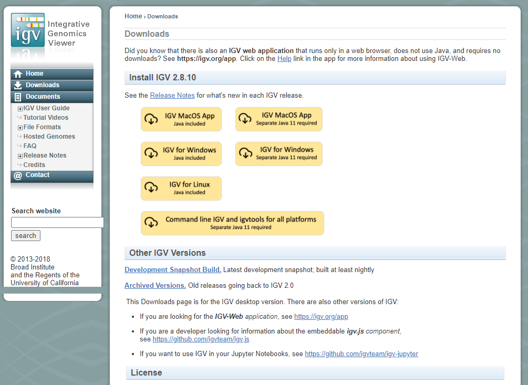Viewport: 528px width, 385px height.
Task: Click the Other IGV Versions heading
Action: click(168, 253)
